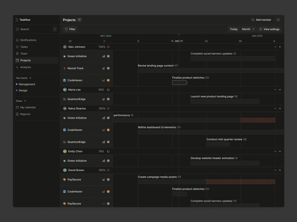The image size is (297, 222).
Task: Click Rahul Sharma's 100% percentage
Action: tap(102, 109)
